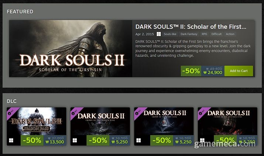Click the Windows icon on the Sunken King card
This screenshot has width=264, height=156.
tap(75, 140)
